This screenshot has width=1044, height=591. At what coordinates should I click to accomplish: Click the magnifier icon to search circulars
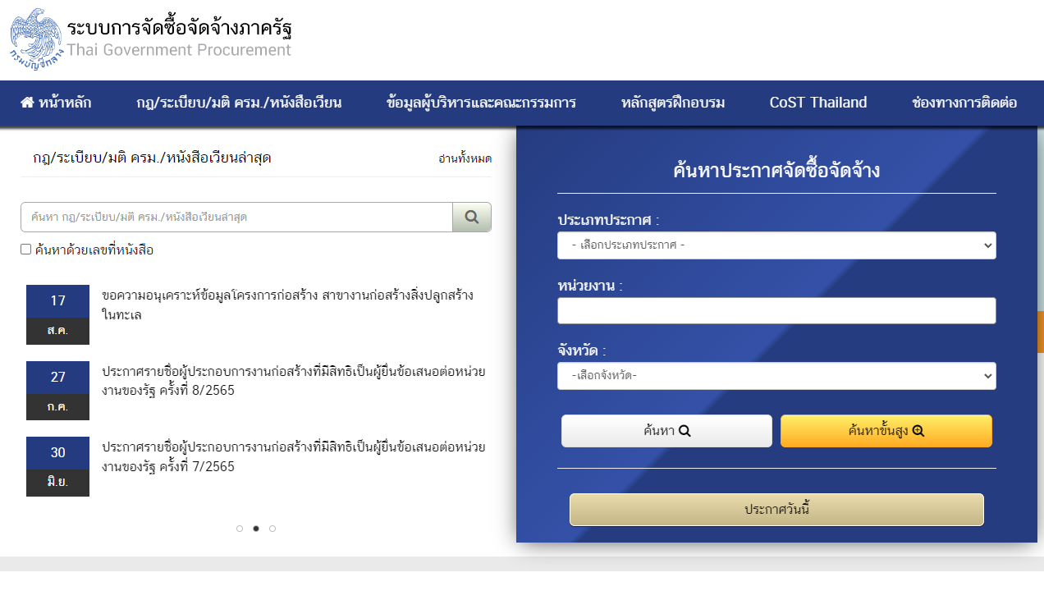(471, 217)
